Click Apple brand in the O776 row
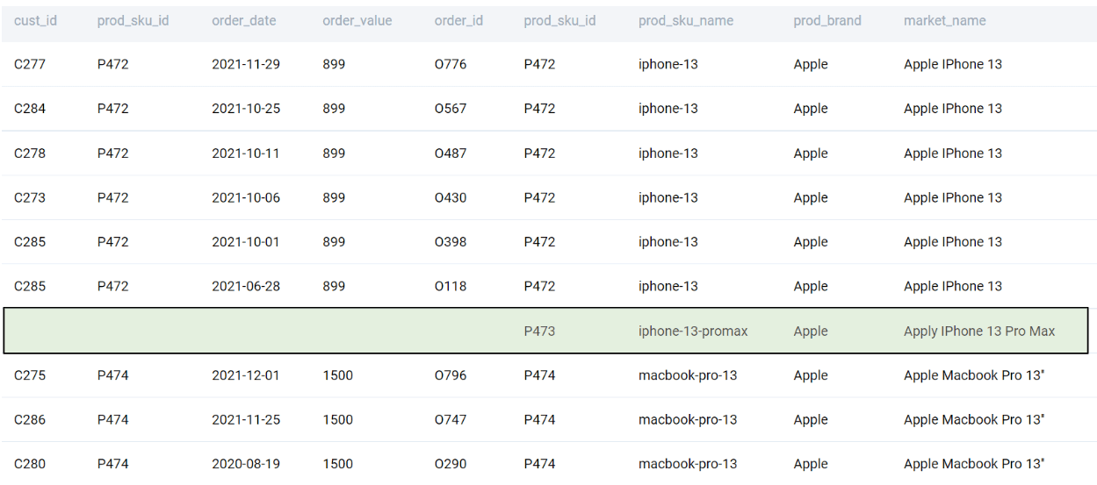This screenshot has height=485, width=1097. (x=811, y=64)
